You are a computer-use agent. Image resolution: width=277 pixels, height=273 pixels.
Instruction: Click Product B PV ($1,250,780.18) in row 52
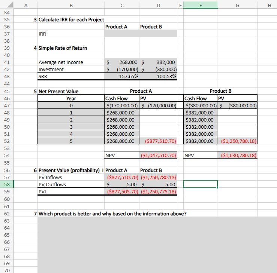pyautogui.click(x=237, y=141)
